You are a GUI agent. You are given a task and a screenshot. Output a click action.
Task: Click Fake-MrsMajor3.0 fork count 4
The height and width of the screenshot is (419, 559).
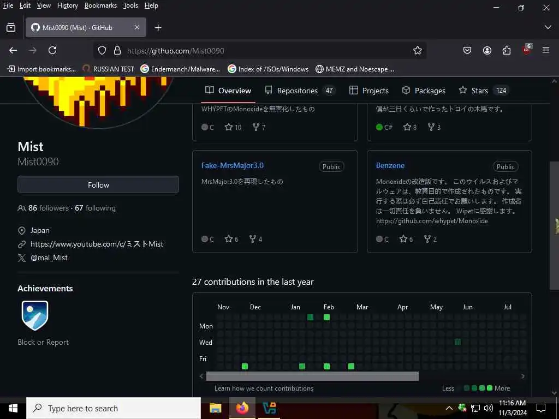pyautogui.click(x=255, y=239)
